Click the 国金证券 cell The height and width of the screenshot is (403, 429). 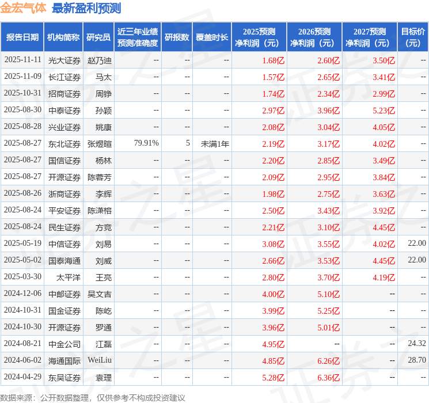click(x=64, y=311)
